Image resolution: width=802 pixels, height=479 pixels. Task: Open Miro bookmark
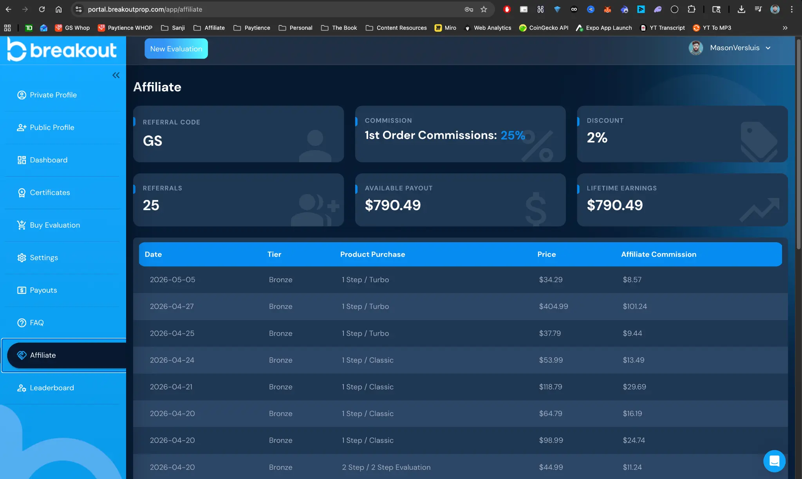(446, 28)
